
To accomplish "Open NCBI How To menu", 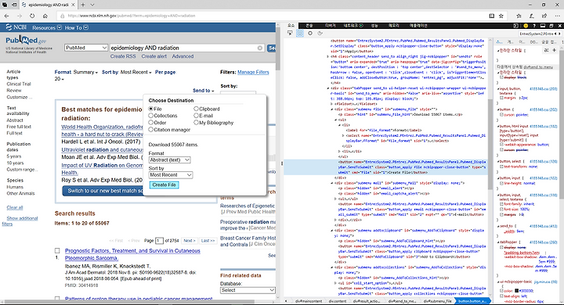I will point(77,27).
